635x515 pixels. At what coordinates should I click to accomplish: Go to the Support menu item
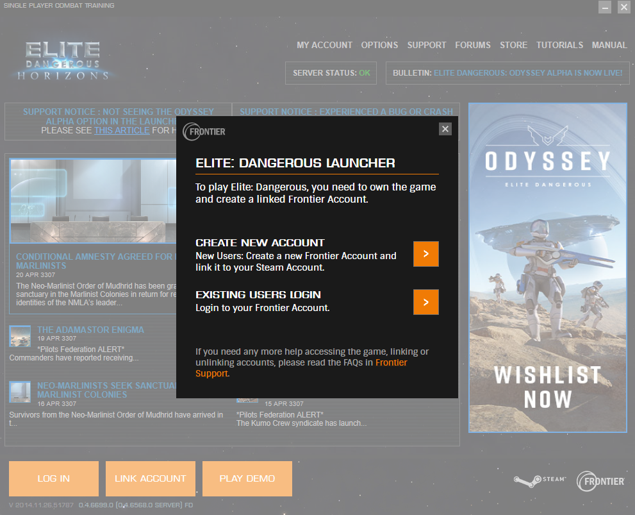coord(427,45)
